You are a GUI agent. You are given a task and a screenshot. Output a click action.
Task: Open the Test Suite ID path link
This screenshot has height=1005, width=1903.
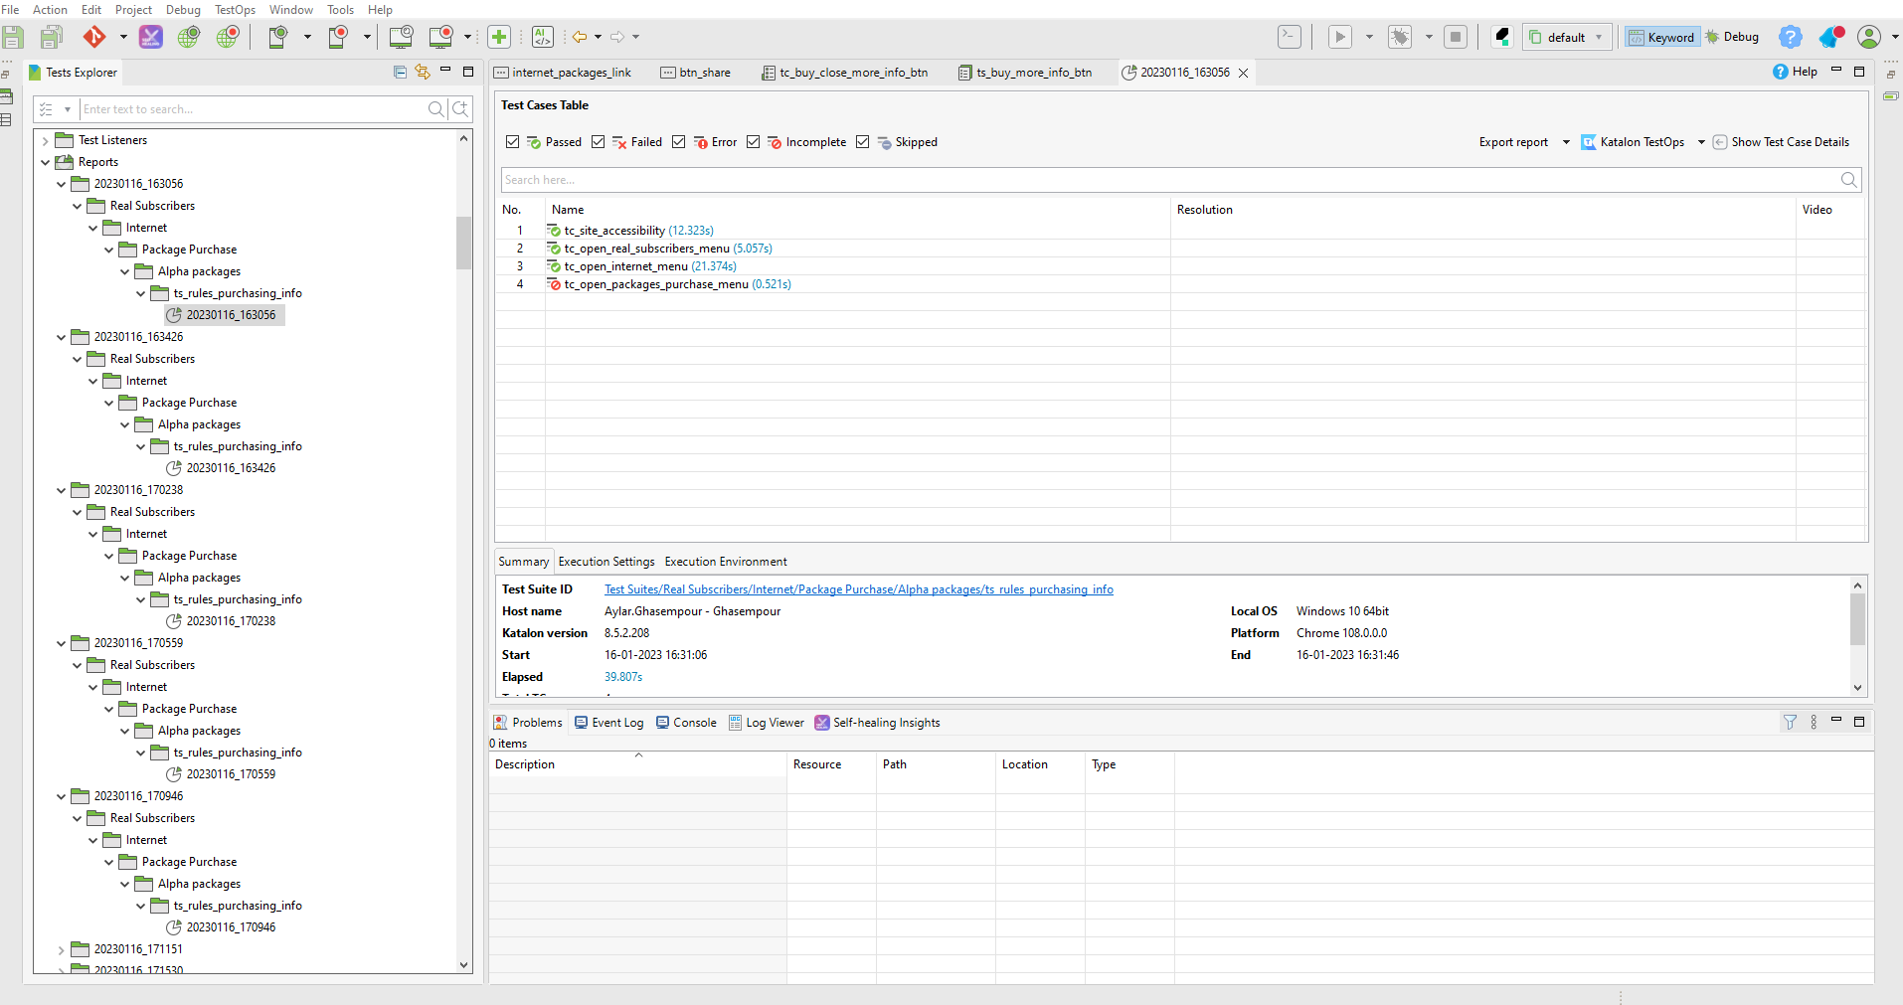click(858, 589)
